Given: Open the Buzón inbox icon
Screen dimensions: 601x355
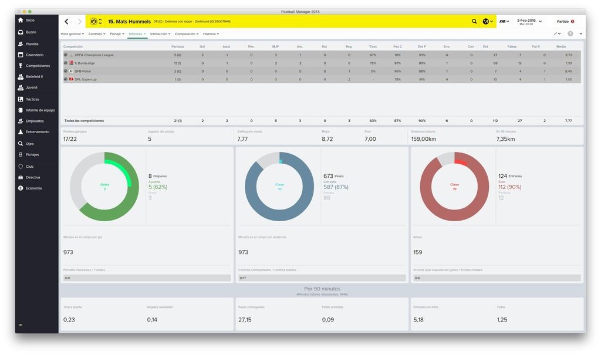Looking at the screenshot, I should pos(21,32).
